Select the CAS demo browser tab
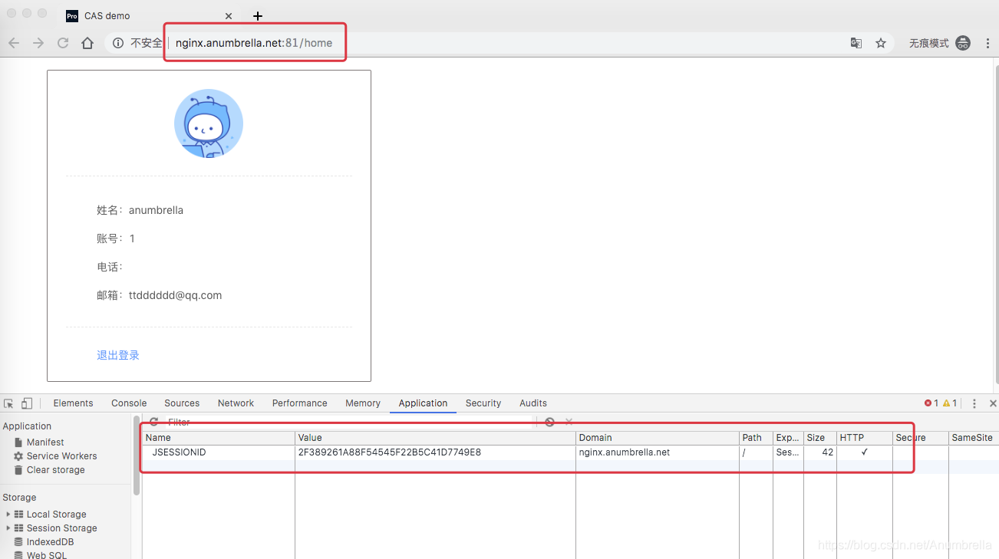This screenshot has height=559, width=999. click(150, 16)
